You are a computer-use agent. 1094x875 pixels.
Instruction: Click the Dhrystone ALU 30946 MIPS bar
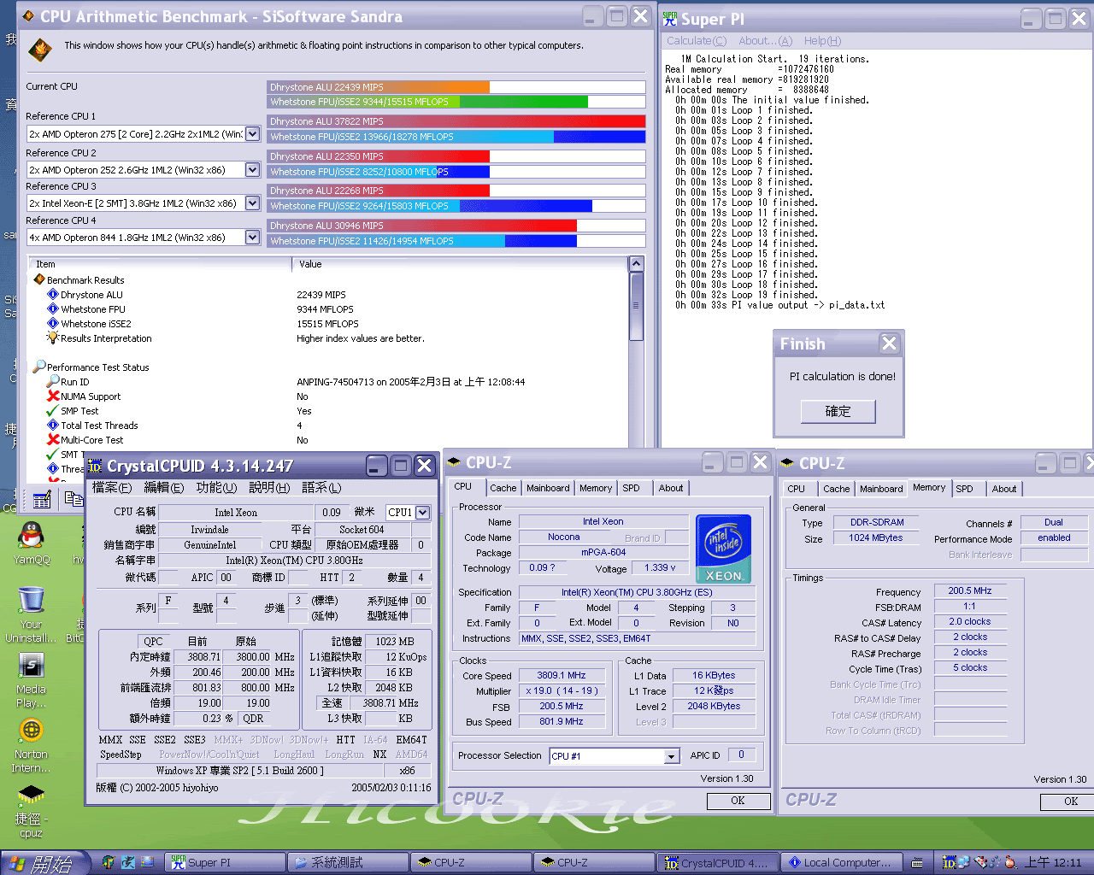pos(456,226)
